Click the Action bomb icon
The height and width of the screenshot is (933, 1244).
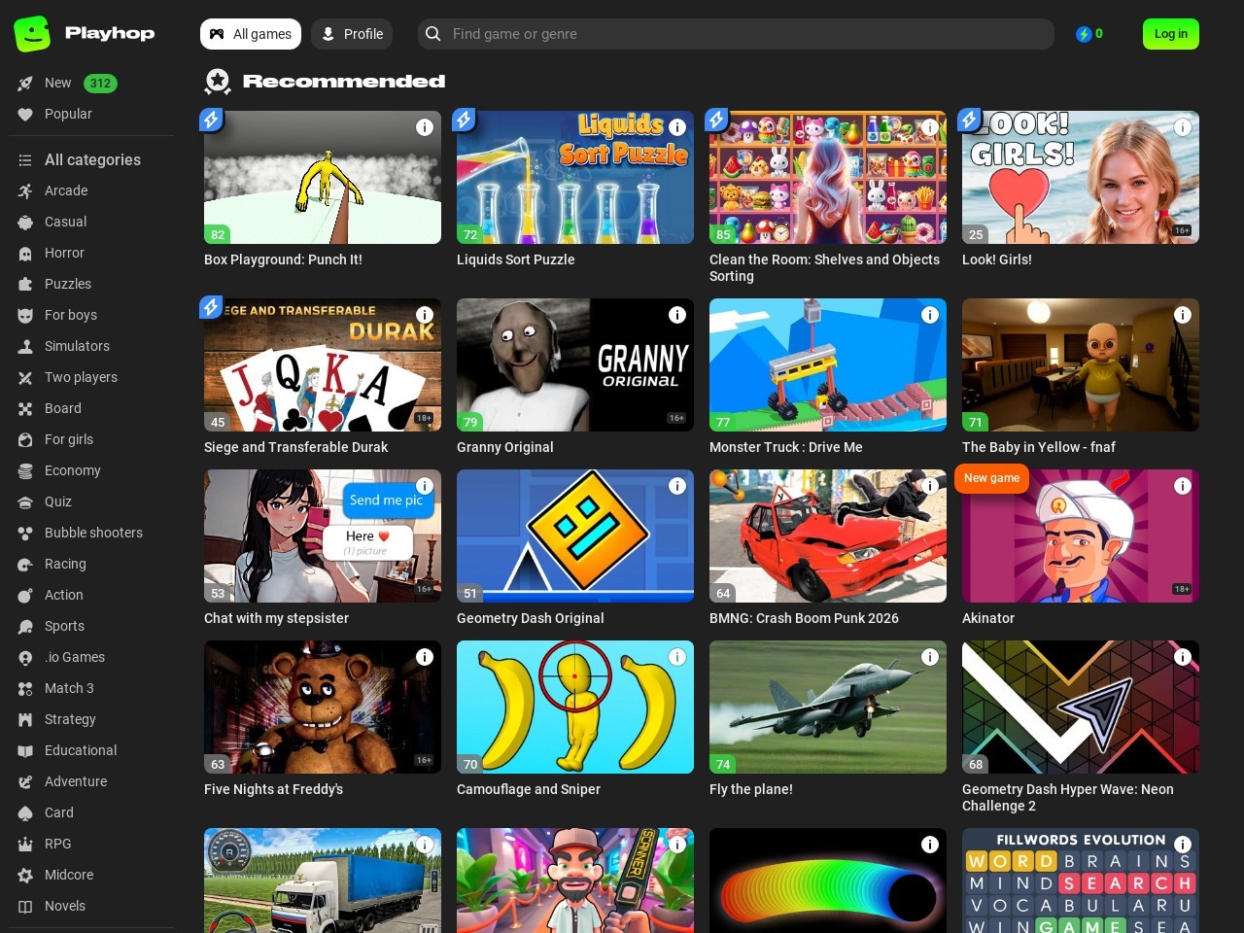(25, 596)
